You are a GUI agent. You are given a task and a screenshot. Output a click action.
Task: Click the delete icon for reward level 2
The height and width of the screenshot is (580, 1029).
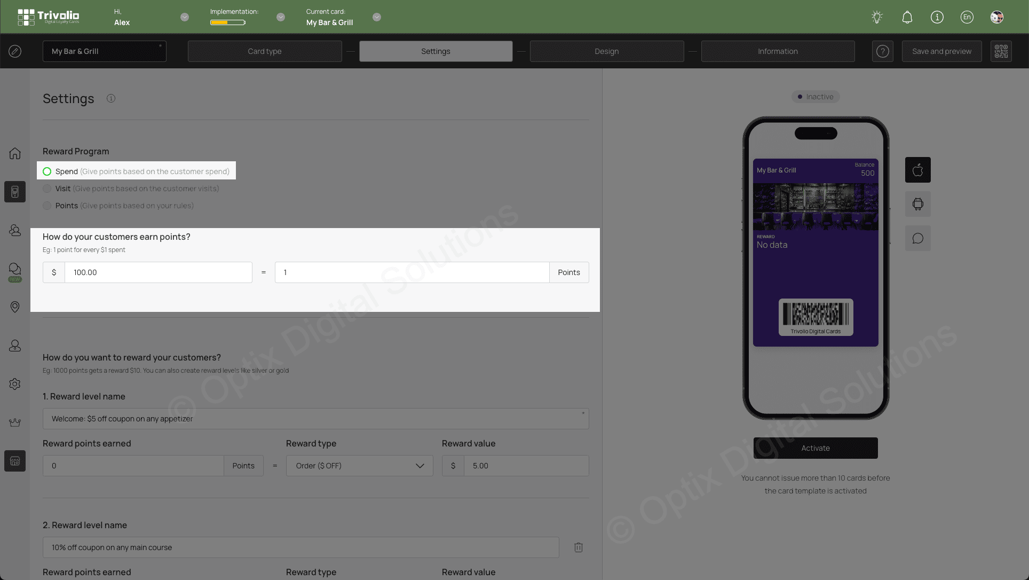point(578,547)
